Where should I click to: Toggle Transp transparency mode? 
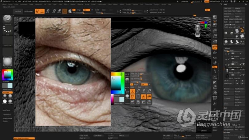click(x=215, y=104)
